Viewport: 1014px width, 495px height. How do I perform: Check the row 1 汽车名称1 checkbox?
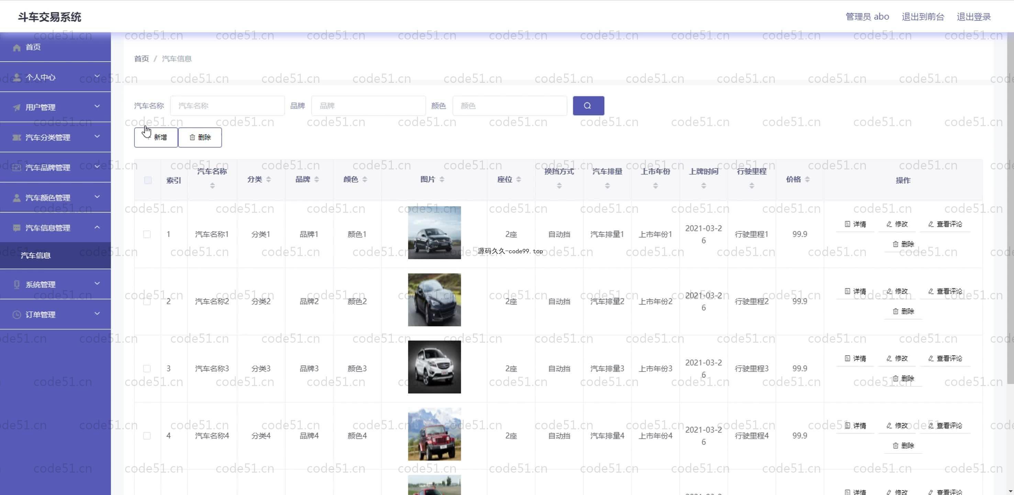tap(147, 234)
